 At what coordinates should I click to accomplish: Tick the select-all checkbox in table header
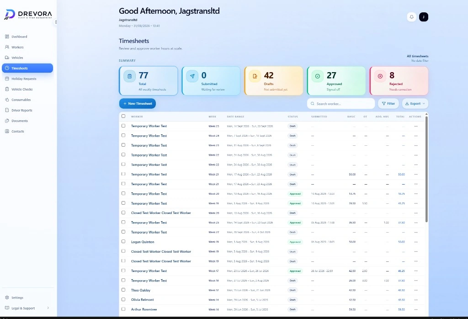tap(123, 116)
